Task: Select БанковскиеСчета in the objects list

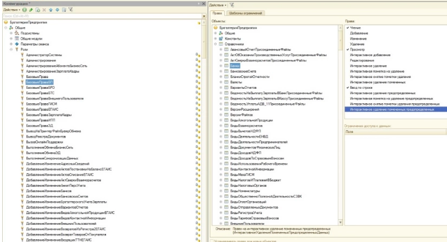Action: (243, 71)
